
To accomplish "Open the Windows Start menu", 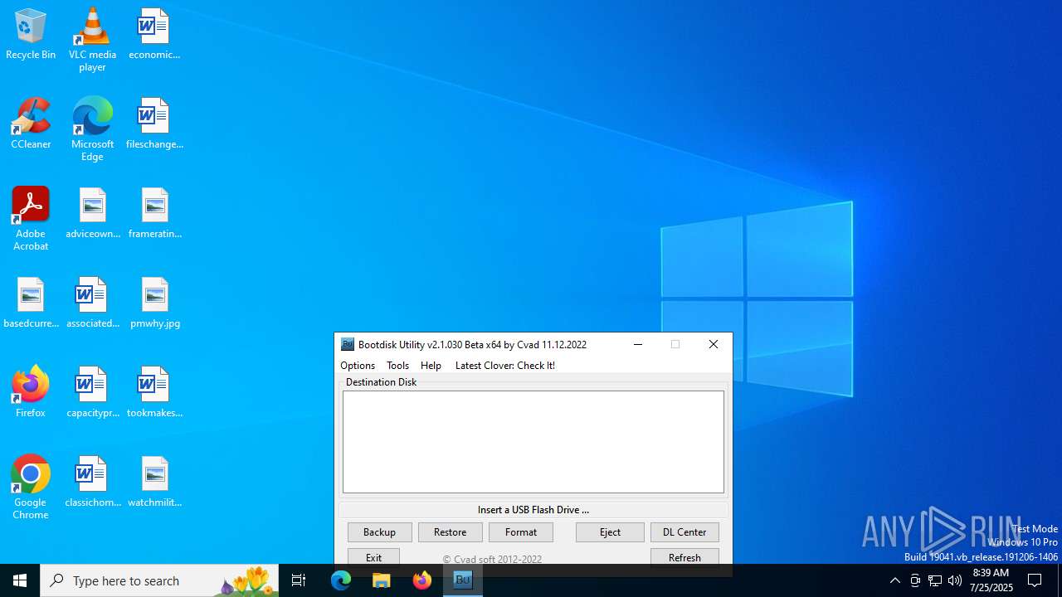I will (x=20, y=580).
